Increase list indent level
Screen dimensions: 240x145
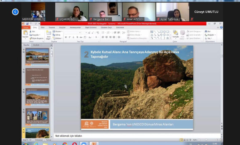pos(119,32)
